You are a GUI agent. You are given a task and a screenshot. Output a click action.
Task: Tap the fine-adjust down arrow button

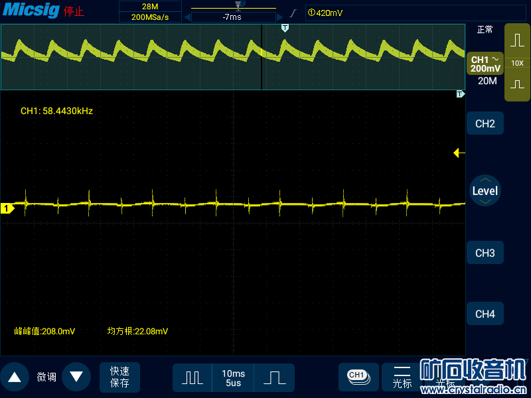click(76, 377)
